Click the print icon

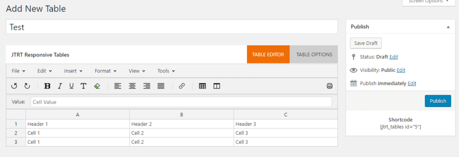coord(330,86)
